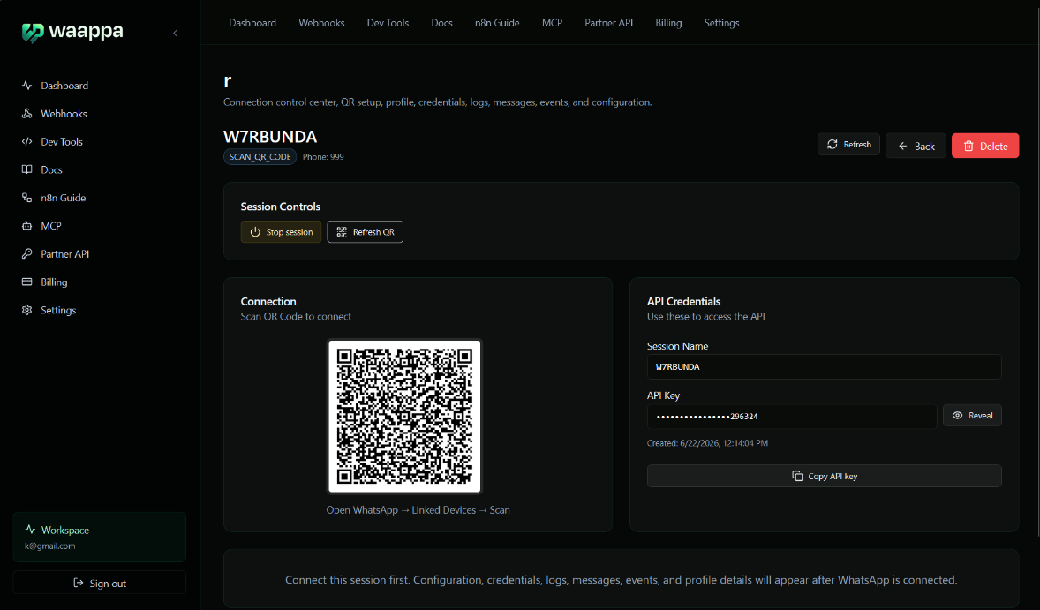Click the QR icon on Refresh QR
Image resolution: width=1040 pixels, height=610 pixels.
(x=342, y=232)
